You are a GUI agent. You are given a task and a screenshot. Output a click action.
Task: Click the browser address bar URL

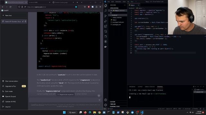pos(36,7)
